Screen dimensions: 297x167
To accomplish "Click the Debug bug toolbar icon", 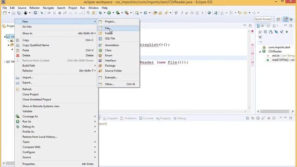I will 100,13.
